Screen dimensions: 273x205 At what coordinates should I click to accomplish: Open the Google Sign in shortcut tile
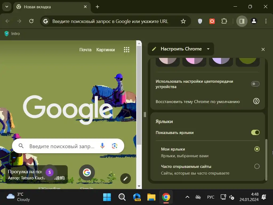(87, 172)
